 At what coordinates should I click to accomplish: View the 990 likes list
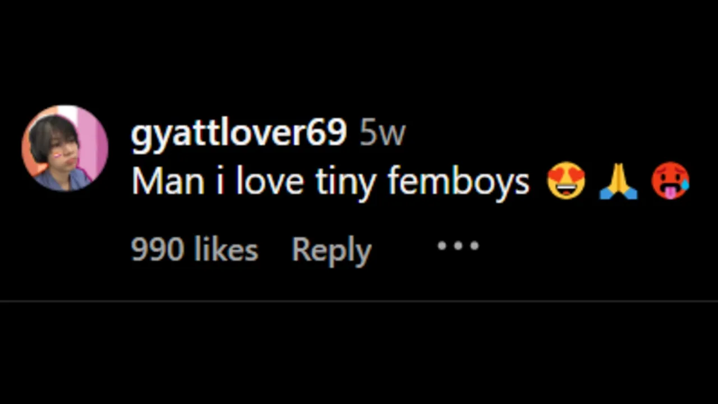(194, 249)
